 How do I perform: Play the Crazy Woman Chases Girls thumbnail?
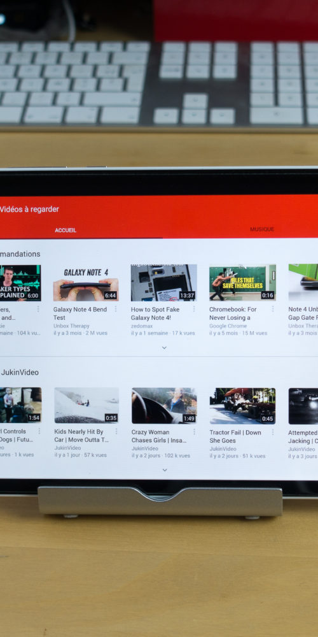164,405
